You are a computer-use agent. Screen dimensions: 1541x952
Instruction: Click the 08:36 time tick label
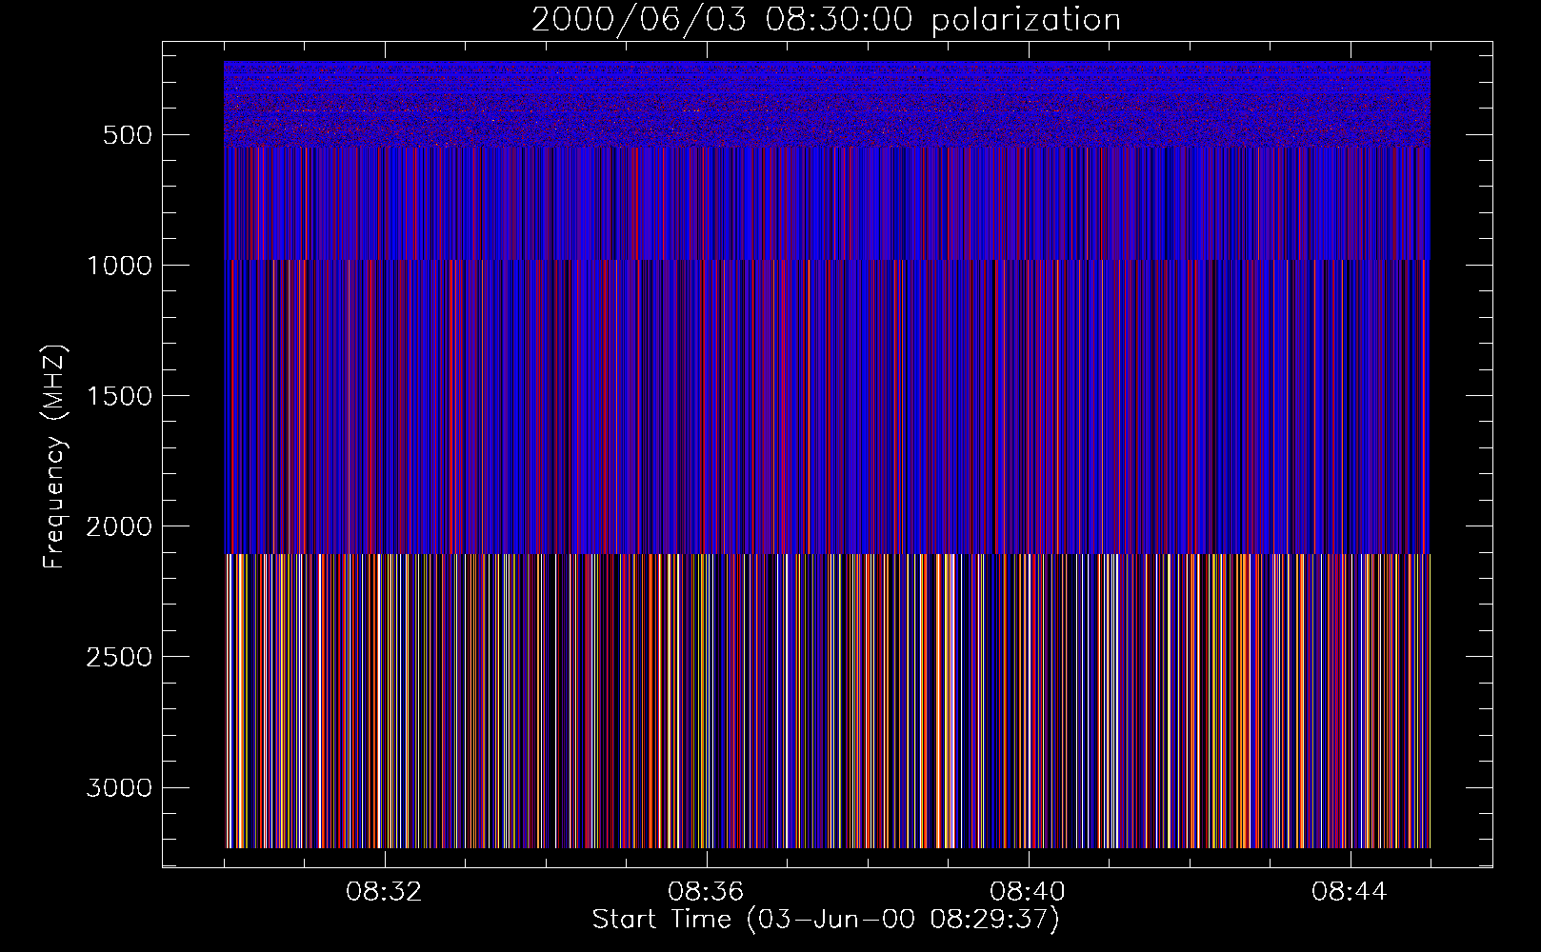(x=706, y=892)
